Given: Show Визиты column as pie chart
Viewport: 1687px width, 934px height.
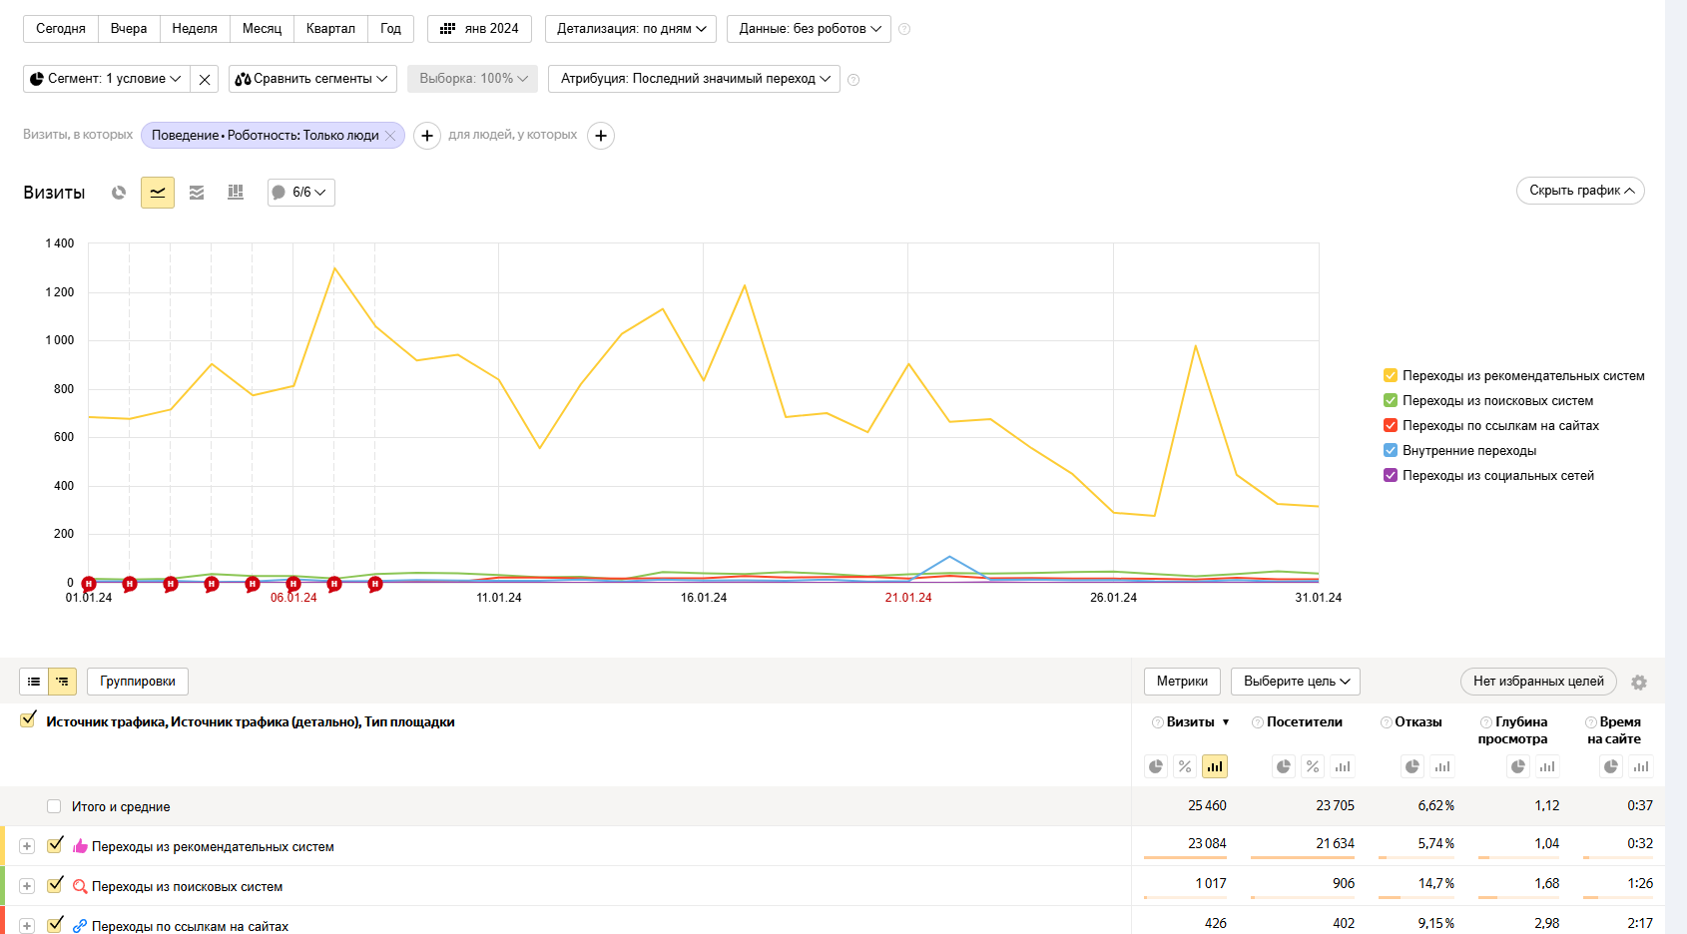Looking at the screenshot, I should [1156, 766].
